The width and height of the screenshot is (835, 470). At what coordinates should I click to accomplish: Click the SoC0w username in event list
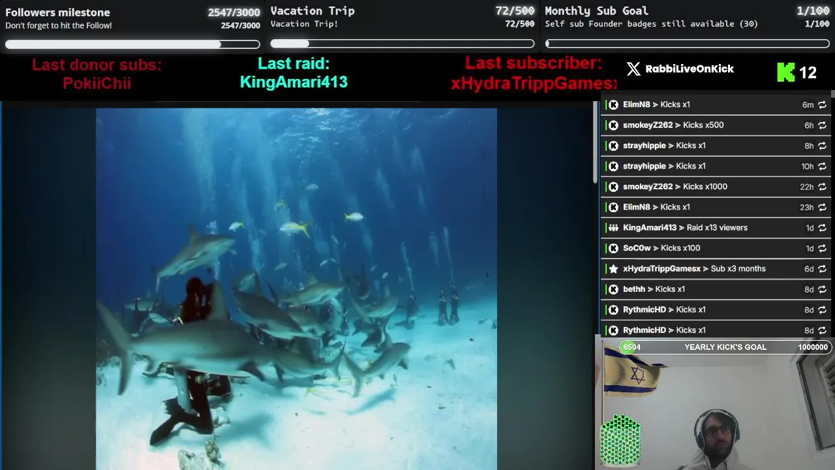637,248
